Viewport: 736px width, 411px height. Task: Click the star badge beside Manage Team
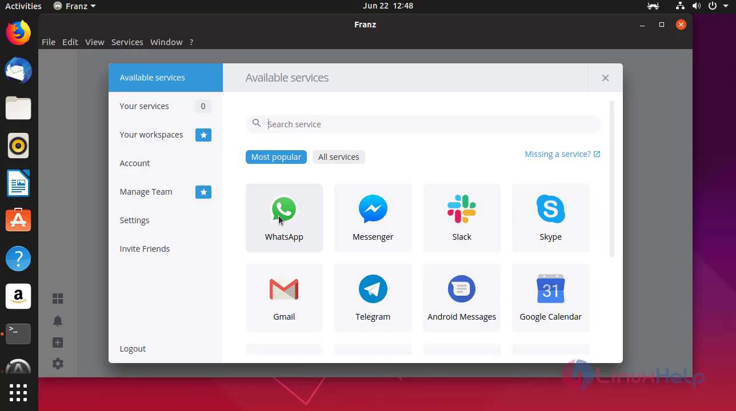pyautogui.click(x=203, y=192)
